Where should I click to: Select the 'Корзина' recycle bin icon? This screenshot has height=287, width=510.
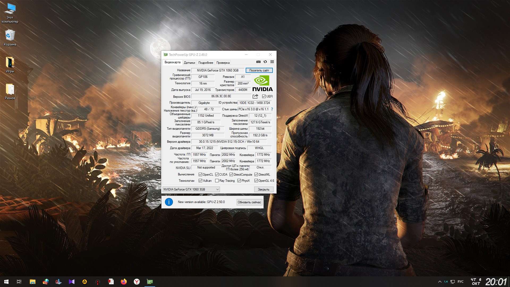click(x=10, y=38)
